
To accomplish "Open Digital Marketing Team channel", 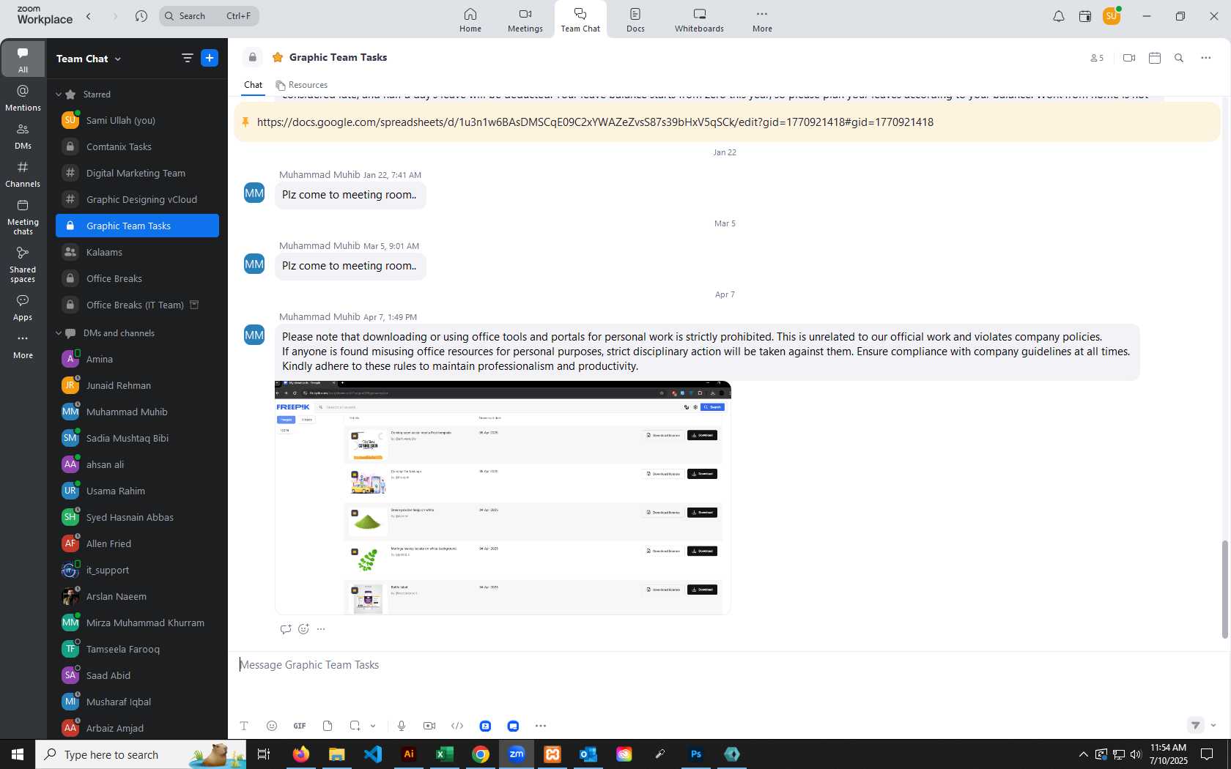I will [x=137, y=173].
